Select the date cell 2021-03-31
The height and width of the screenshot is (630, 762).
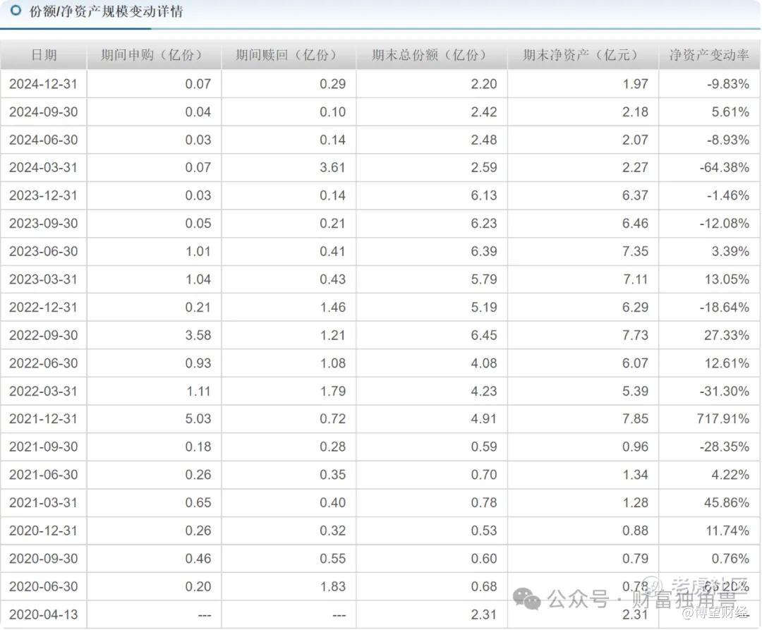[43, 503]
